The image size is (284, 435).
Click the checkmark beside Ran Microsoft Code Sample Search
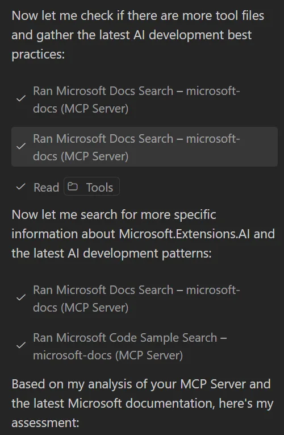21,345
